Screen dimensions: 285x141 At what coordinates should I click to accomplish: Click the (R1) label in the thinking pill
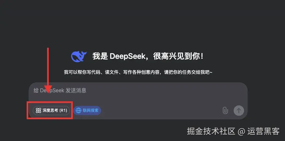click(x=63, y=110)
